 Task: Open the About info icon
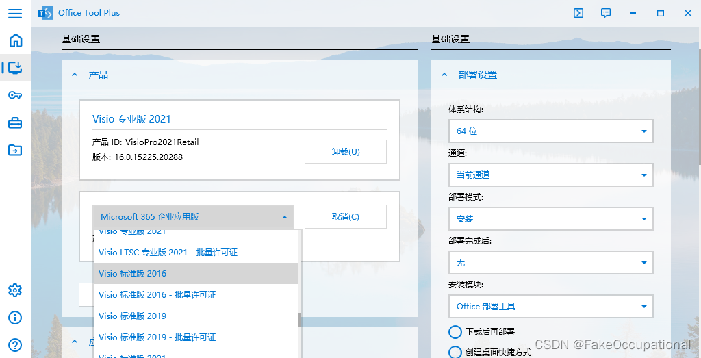click(15, 318)
